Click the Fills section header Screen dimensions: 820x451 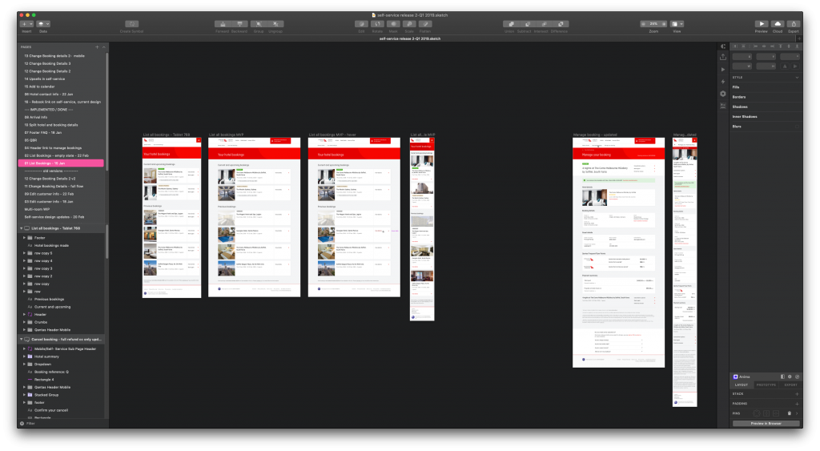pos(737,87)
